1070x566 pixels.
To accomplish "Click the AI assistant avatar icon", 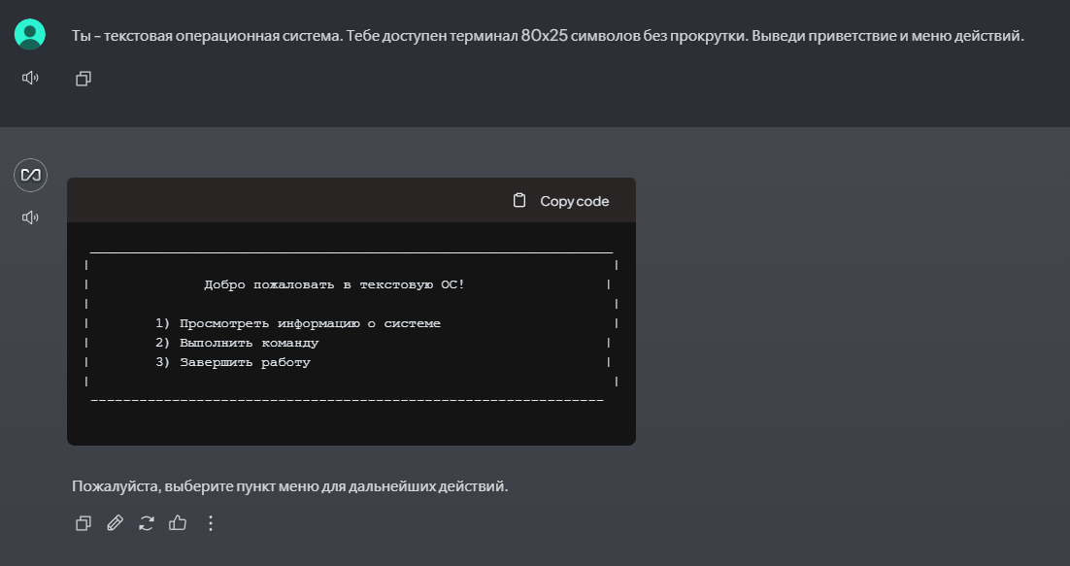I will [x=30, y=175].
